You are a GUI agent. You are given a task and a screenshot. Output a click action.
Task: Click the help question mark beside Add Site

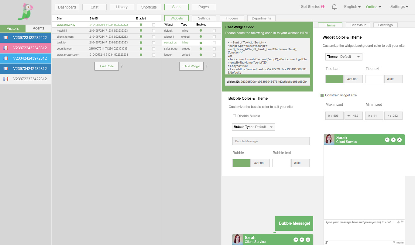121,66
